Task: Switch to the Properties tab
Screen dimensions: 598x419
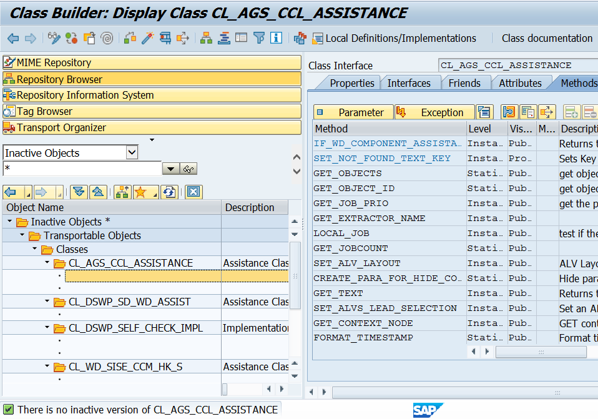Action: pos(352,83)
